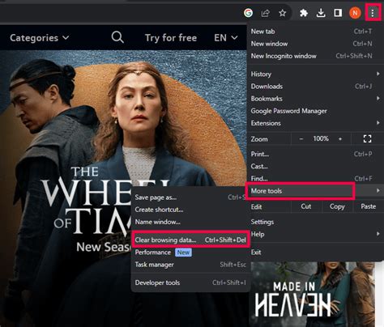Click the Try for free link
Viewport: 384px width, 327px height.
171,38
